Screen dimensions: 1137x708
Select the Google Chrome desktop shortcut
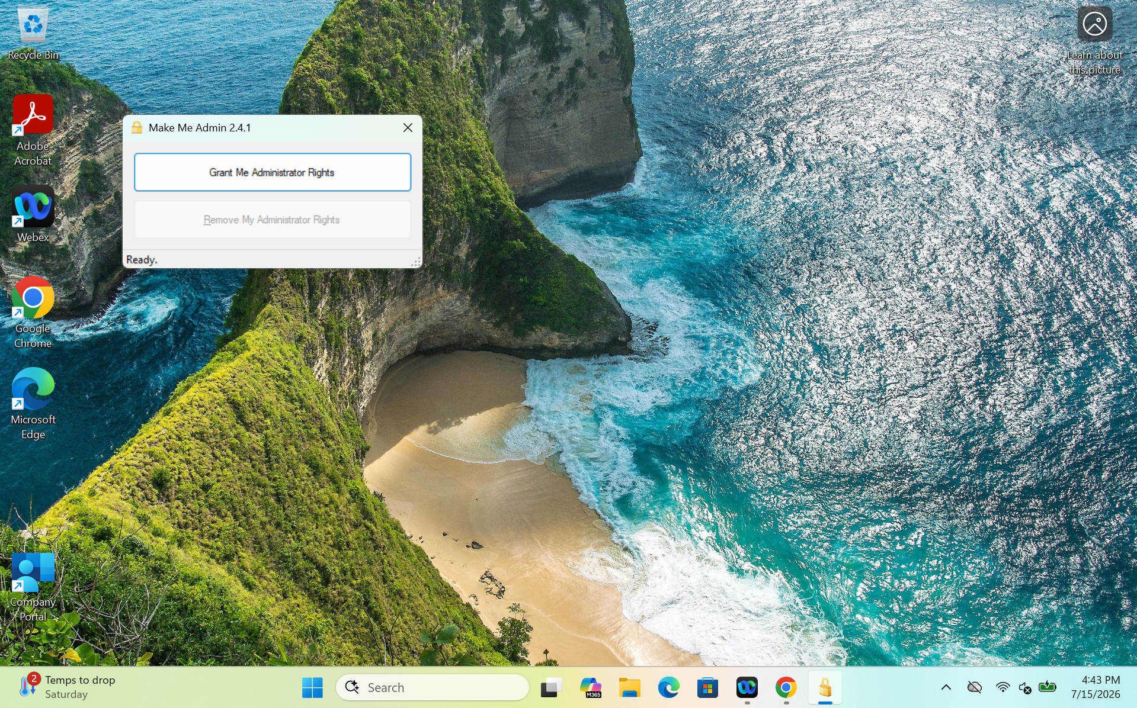33,313
